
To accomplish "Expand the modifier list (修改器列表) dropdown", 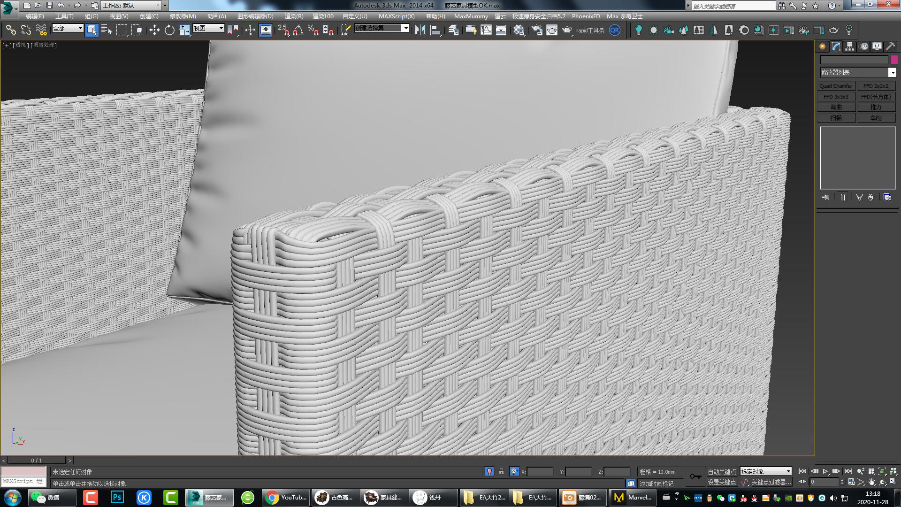I will coord(892,72).
